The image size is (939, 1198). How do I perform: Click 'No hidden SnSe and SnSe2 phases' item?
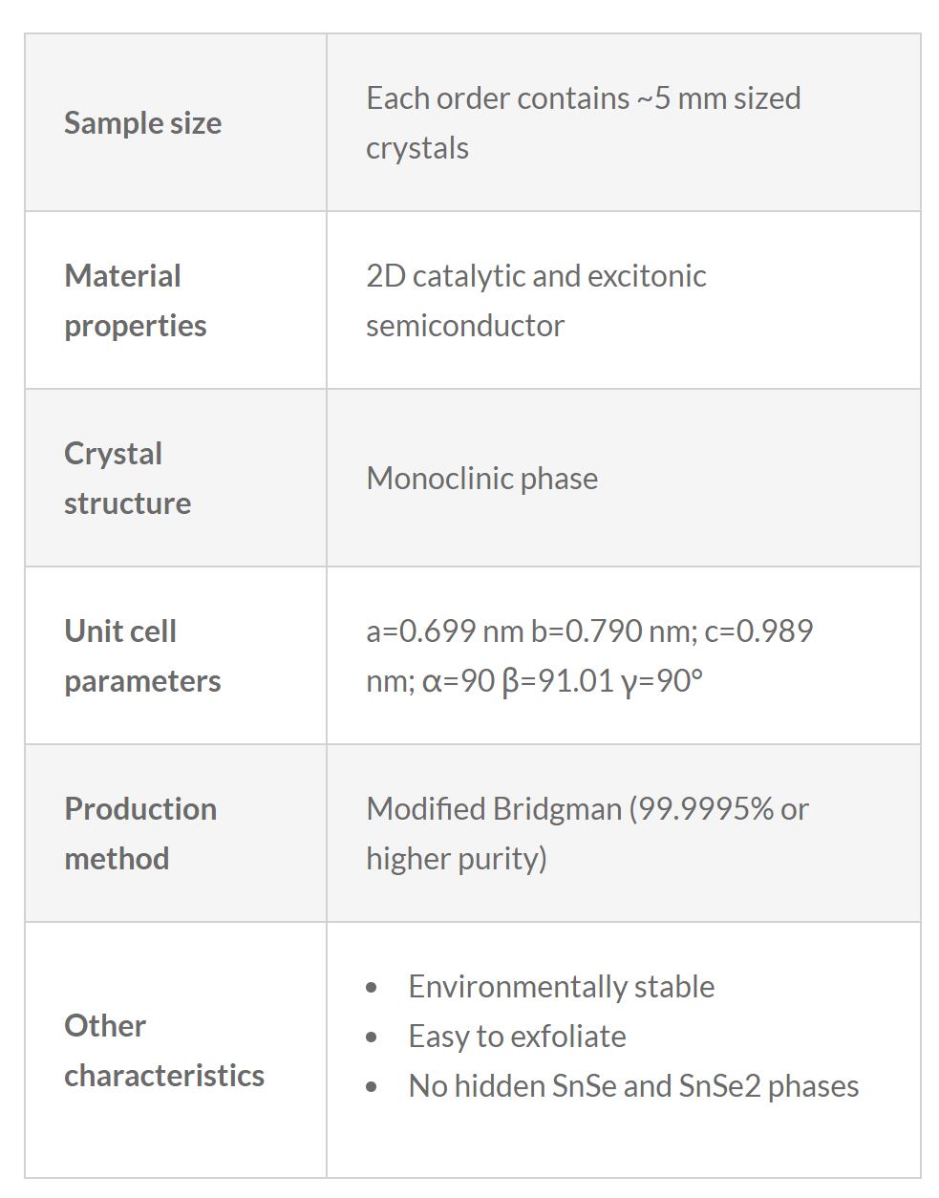(x=633, y=1086)
